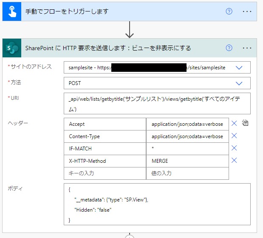Switch headers to text mode icon
The height and width of the screenshot is (238, 263).
[245, 123]
